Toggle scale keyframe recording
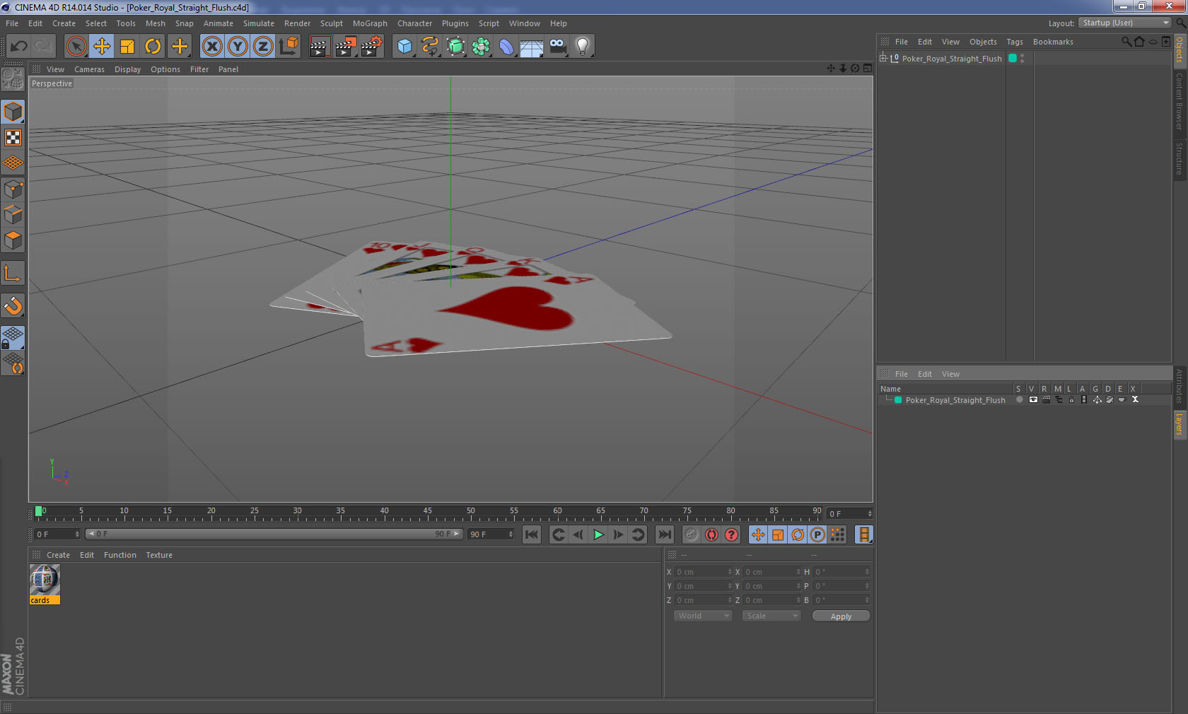Screen dimensions: 1188x714 778,534
